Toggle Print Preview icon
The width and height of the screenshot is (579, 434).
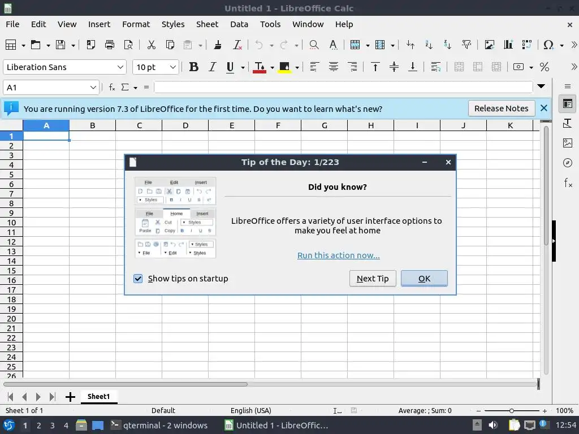128,45
